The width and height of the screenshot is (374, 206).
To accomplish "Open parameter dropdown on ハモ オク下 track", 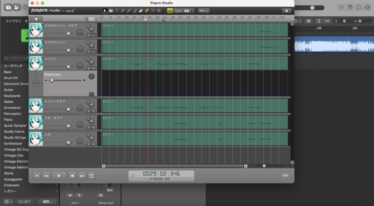I will coord(93,128).
